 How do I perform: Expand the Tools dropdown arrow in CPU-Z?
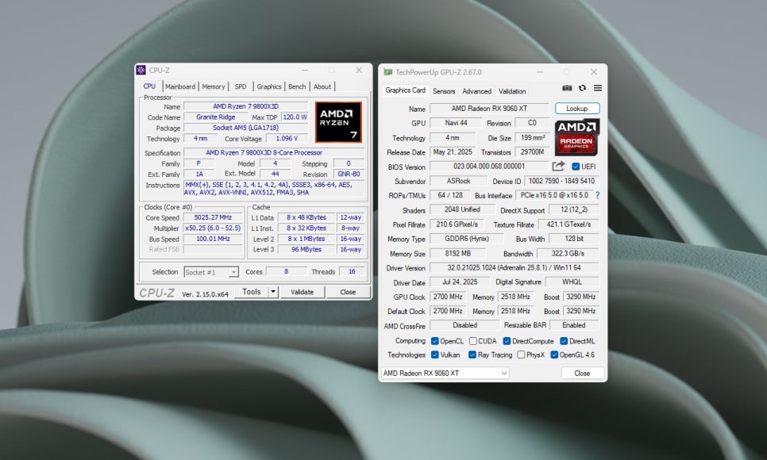pos(273,292)
